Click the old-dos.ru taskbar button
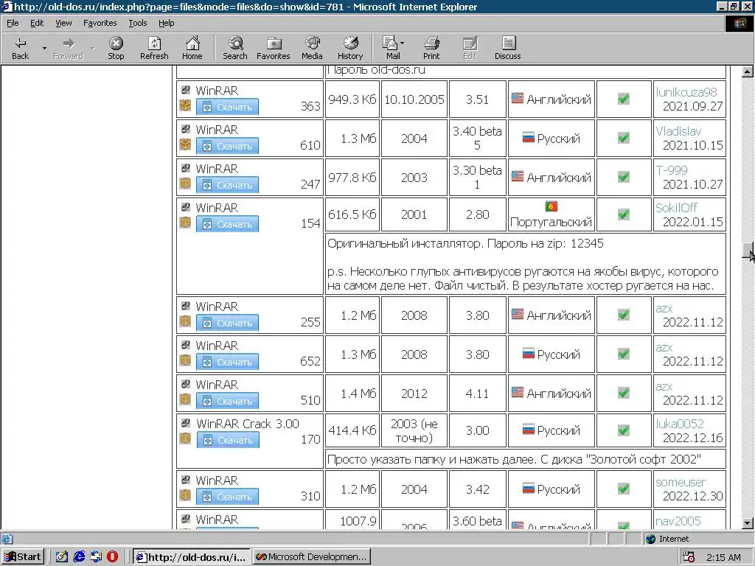This screenshot has width=755, height=566. (x=192, y=557)
